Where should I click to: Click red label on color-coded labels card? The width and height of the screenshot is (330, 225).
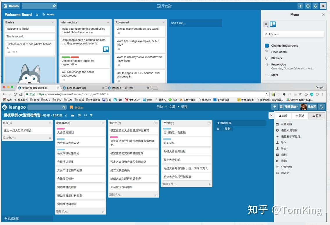coord(74,57)
